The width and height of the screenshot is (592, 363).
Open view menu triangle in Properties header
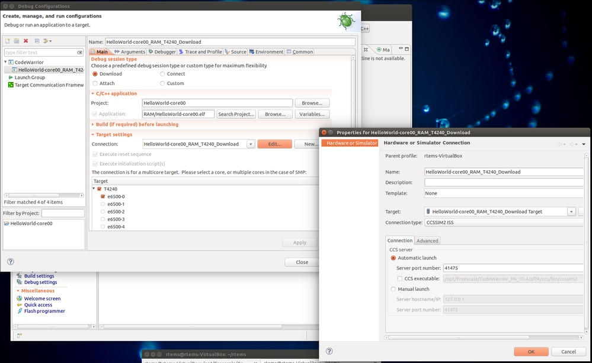click(584, 144)
